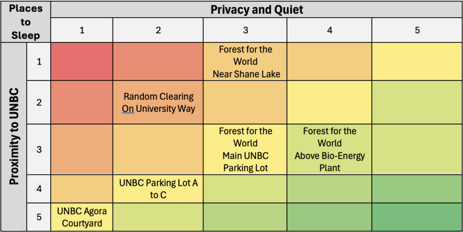
Task: Click the "Privacy and Quiet" header cell
Action: (256, 9)
